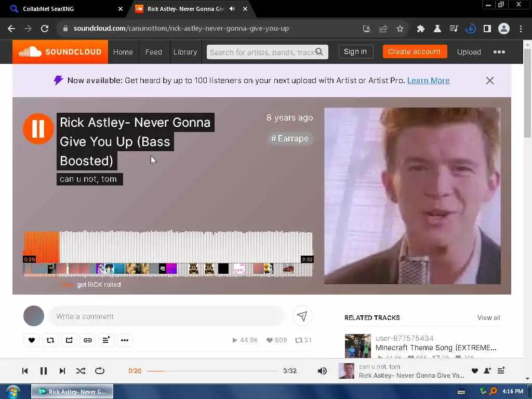This screenshot has height=399, width=532.
Task: Pause playback in the bottom player bar
Action: (x=44, y=371)
